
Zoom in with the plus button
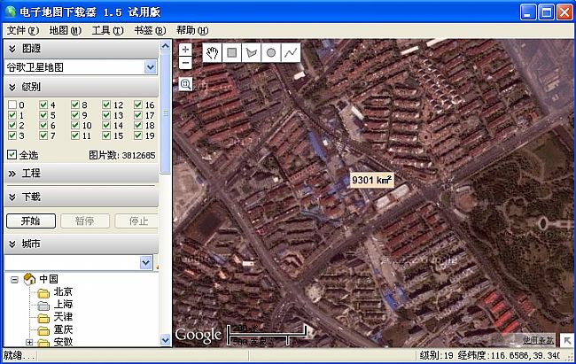(185, 50)
